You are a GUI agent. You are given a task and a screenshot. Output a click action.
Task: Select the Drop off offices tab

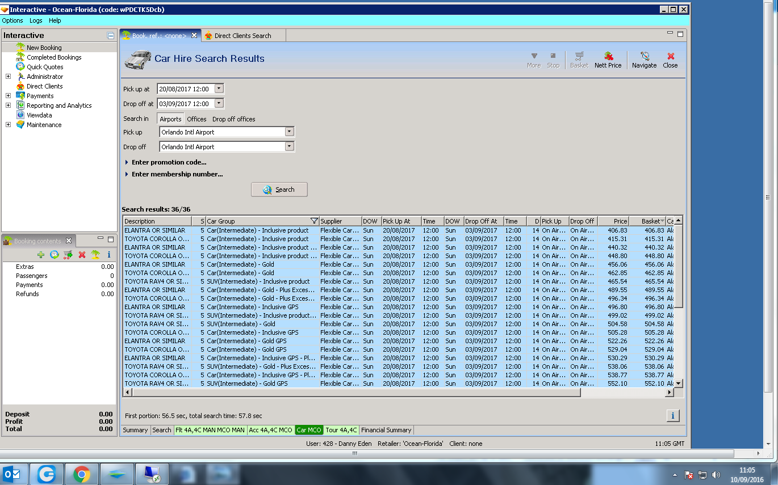tap(234, 119)
